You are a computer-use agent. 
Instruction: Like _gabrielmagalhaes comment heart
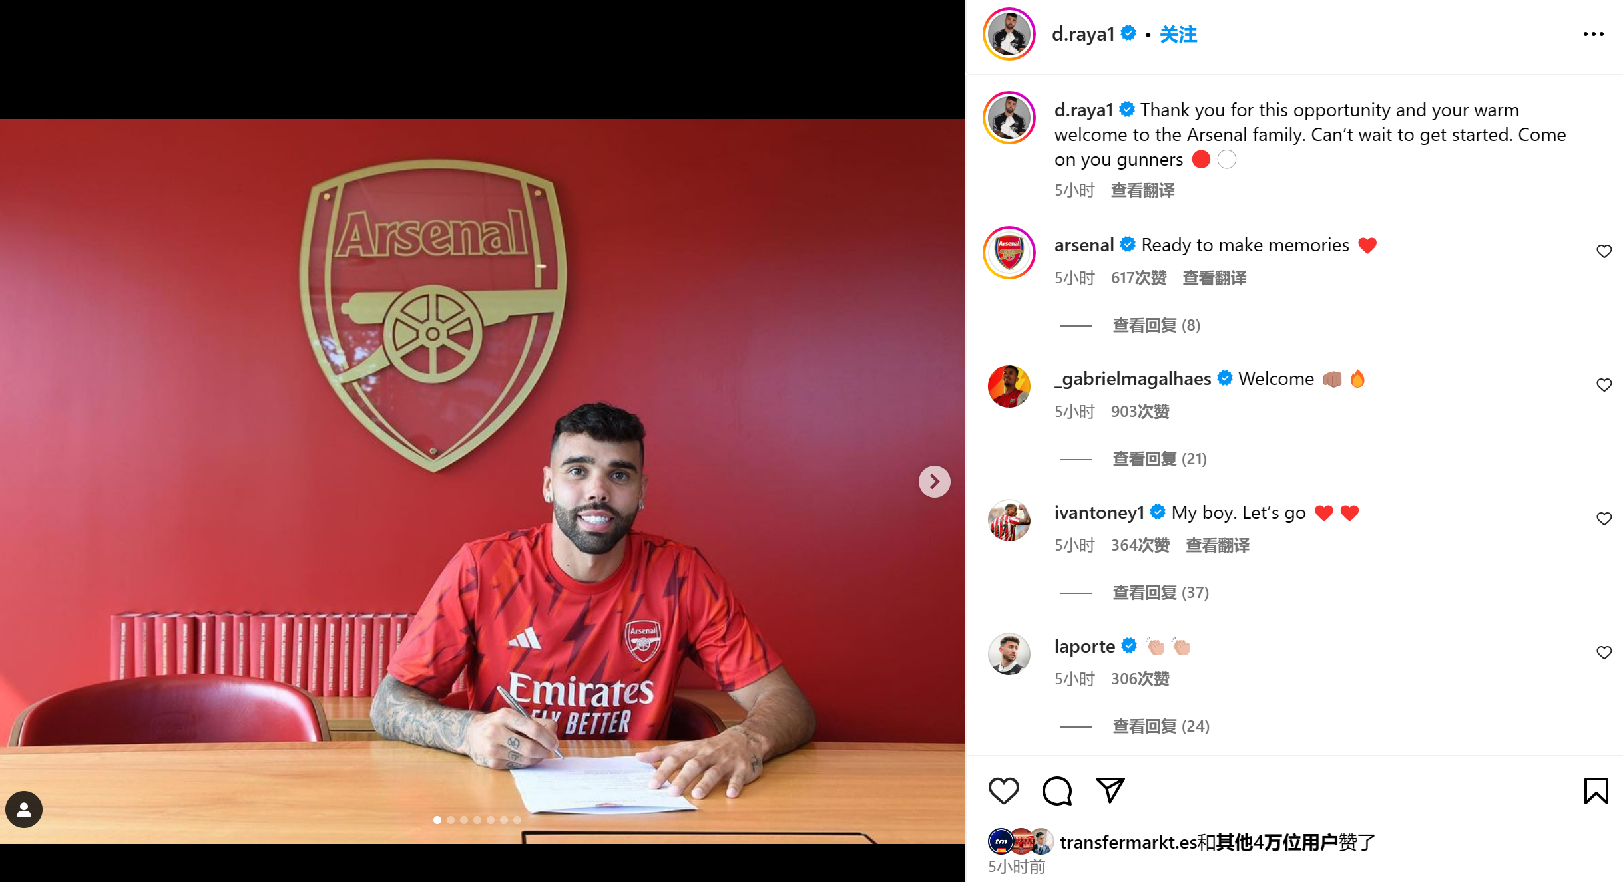pyautogui.click(x=1604, y=385)
